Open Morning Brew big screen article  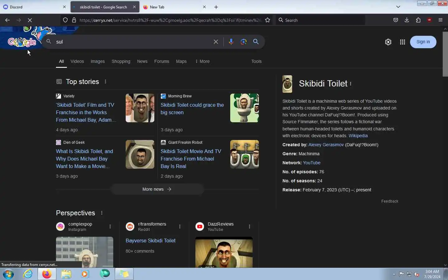click(192, 109)
